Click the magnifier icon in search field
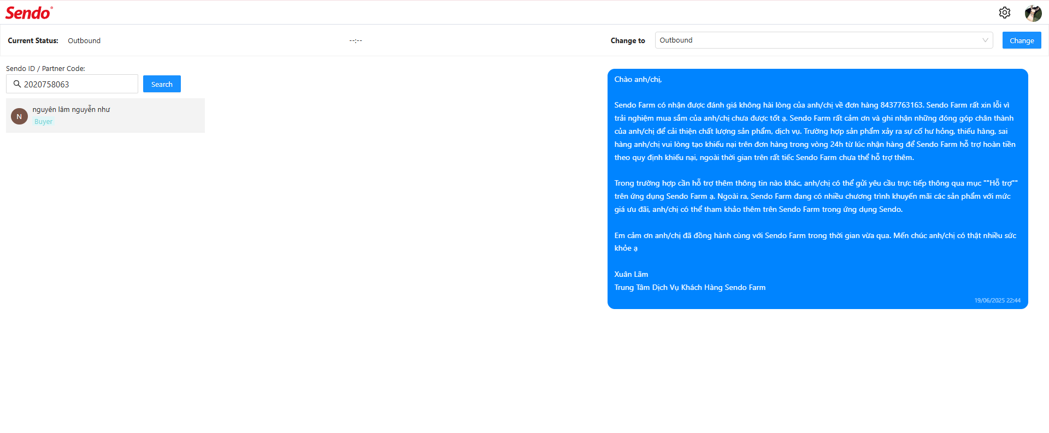The image size is (1049, 433). [17, 84]
